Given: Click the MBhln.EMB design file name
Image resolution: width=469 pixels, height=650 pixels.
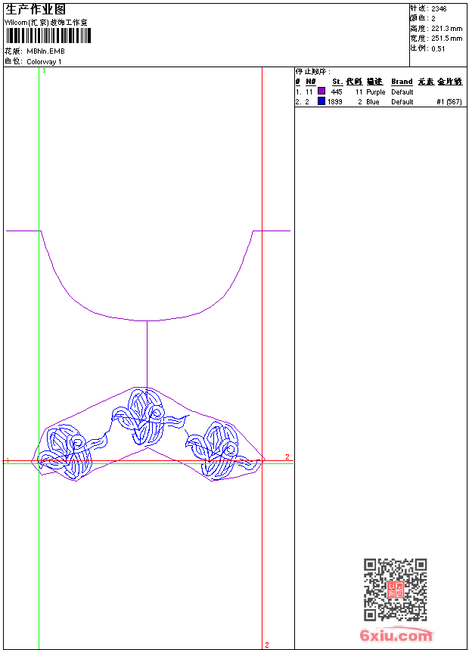Looking at the screenshot, I should (45, 51).
